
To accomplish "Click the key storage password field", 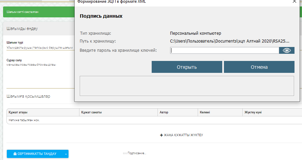I will coord(224,50).
